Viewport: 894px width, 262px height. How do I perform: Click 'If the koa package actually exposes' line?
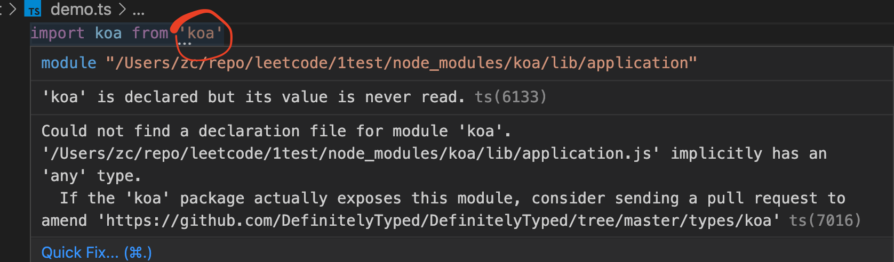click(452, 198)
